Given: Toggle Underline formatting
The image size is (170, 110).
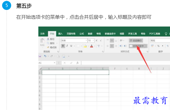Looking at the screenshot, I should coord(71,46).
